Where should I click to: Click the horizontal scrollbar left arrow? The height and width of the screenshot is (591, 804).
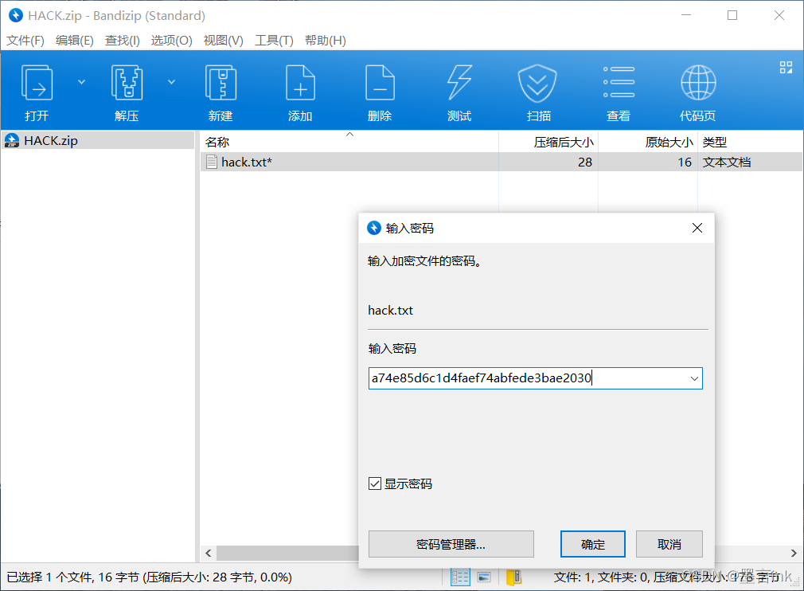coord(209,553)
